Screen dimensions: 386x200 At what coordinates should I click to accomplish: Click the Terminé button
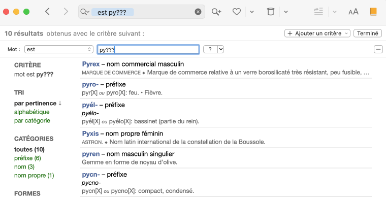[x=368, y=33]
